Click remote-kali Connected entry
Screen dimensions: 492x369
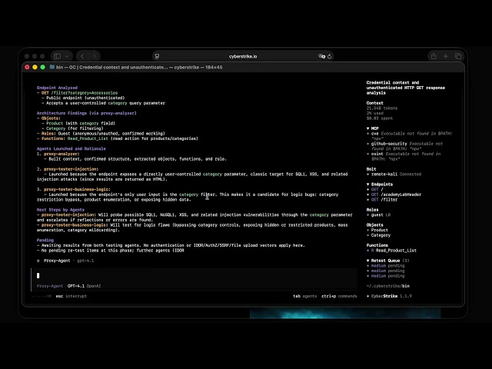(394, 174)
